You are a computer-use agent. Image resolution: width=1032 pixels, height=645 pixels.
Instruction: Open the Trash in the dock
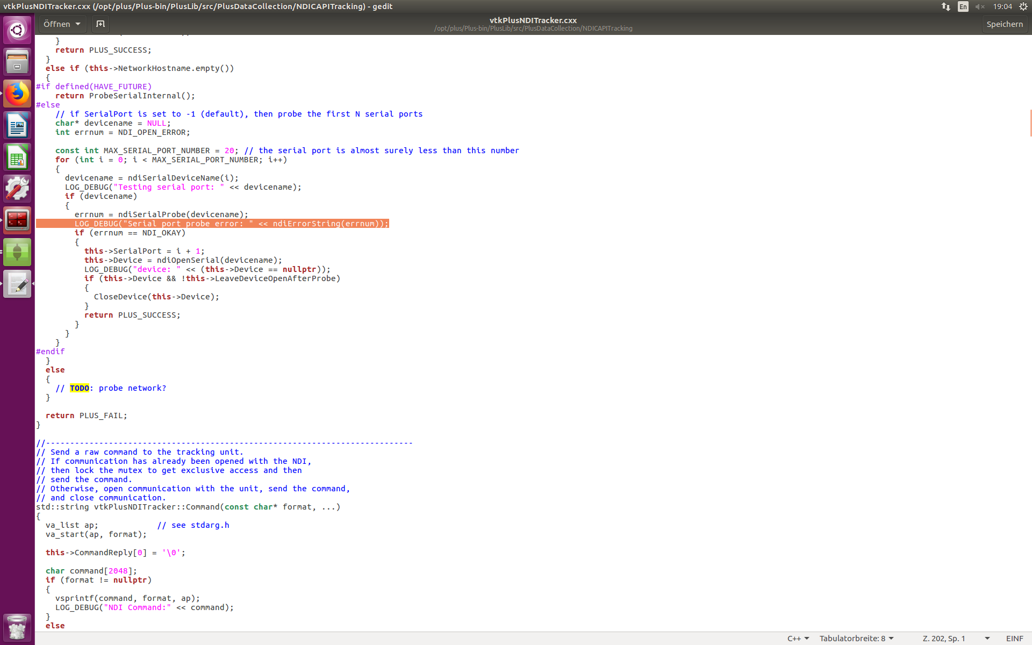tap(17, 627)
